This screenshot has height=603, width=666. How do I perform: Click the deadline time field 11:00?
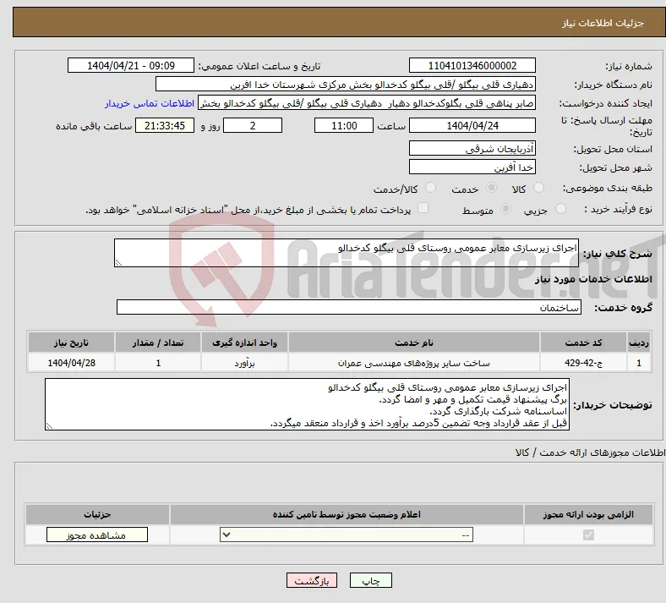click(344, 125)
